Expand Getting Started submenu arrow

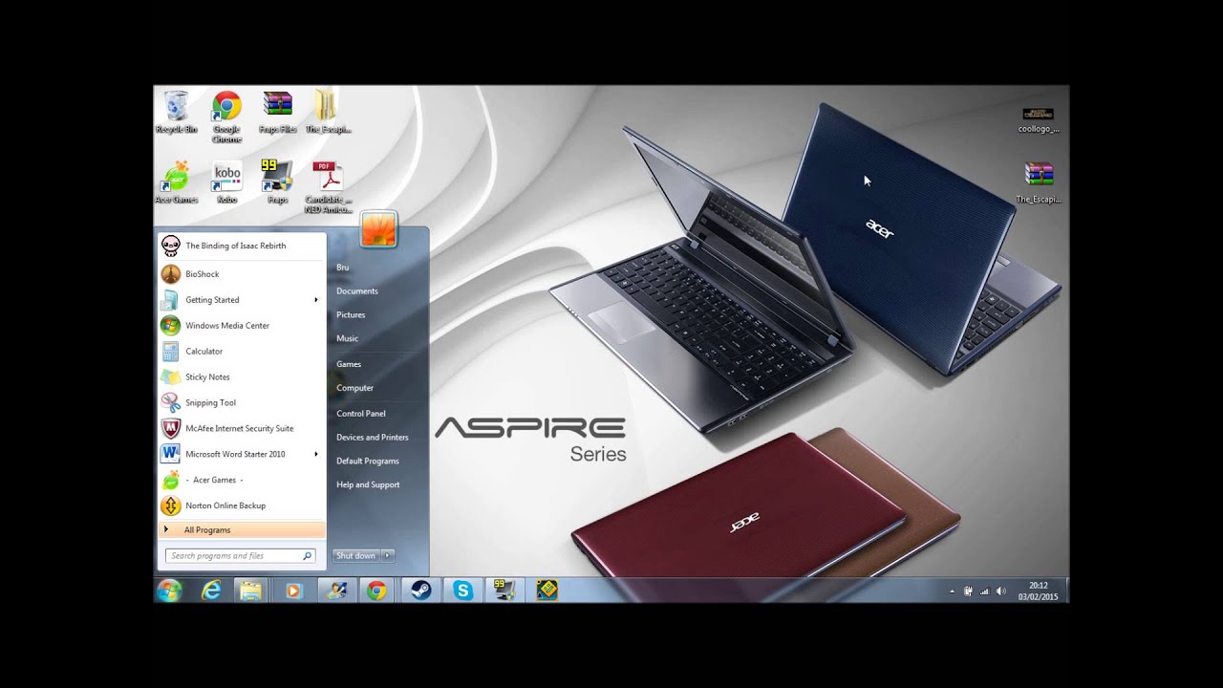coord(316,300)
